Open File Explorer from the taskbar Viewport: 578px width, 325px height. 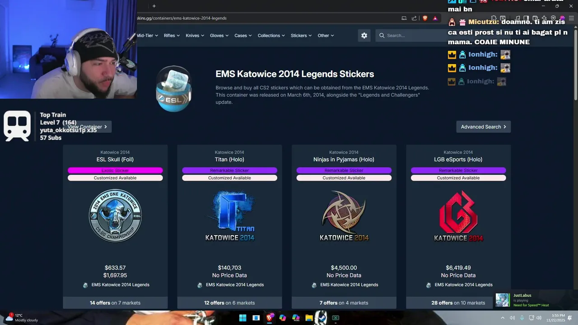tap(309, 318)
